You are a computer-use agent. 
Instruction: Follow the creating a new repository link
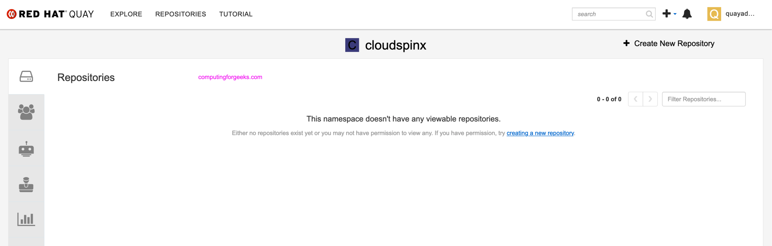(540, 133)
